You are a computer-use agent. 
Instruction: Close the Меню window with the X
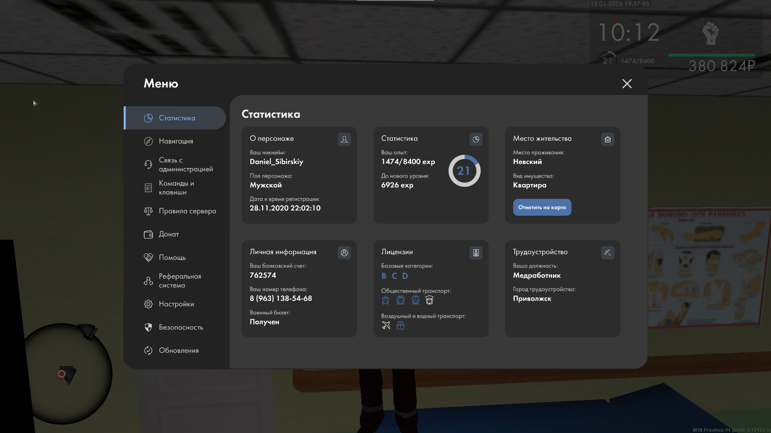coord(626,83)
